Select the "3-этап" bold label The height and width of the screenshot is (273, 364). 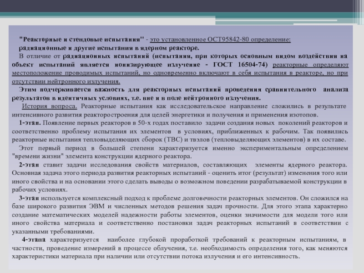click(30, 198)
